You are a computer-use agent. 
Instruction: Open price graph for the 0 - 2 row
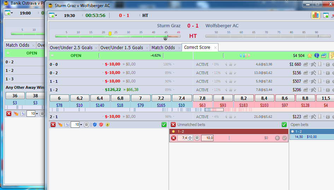tap(306, 73)
